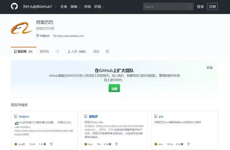The width and height of the screenshot is (230, 150).
Task: Click the fork icon on p3c card
Action: tap(188, 144)
